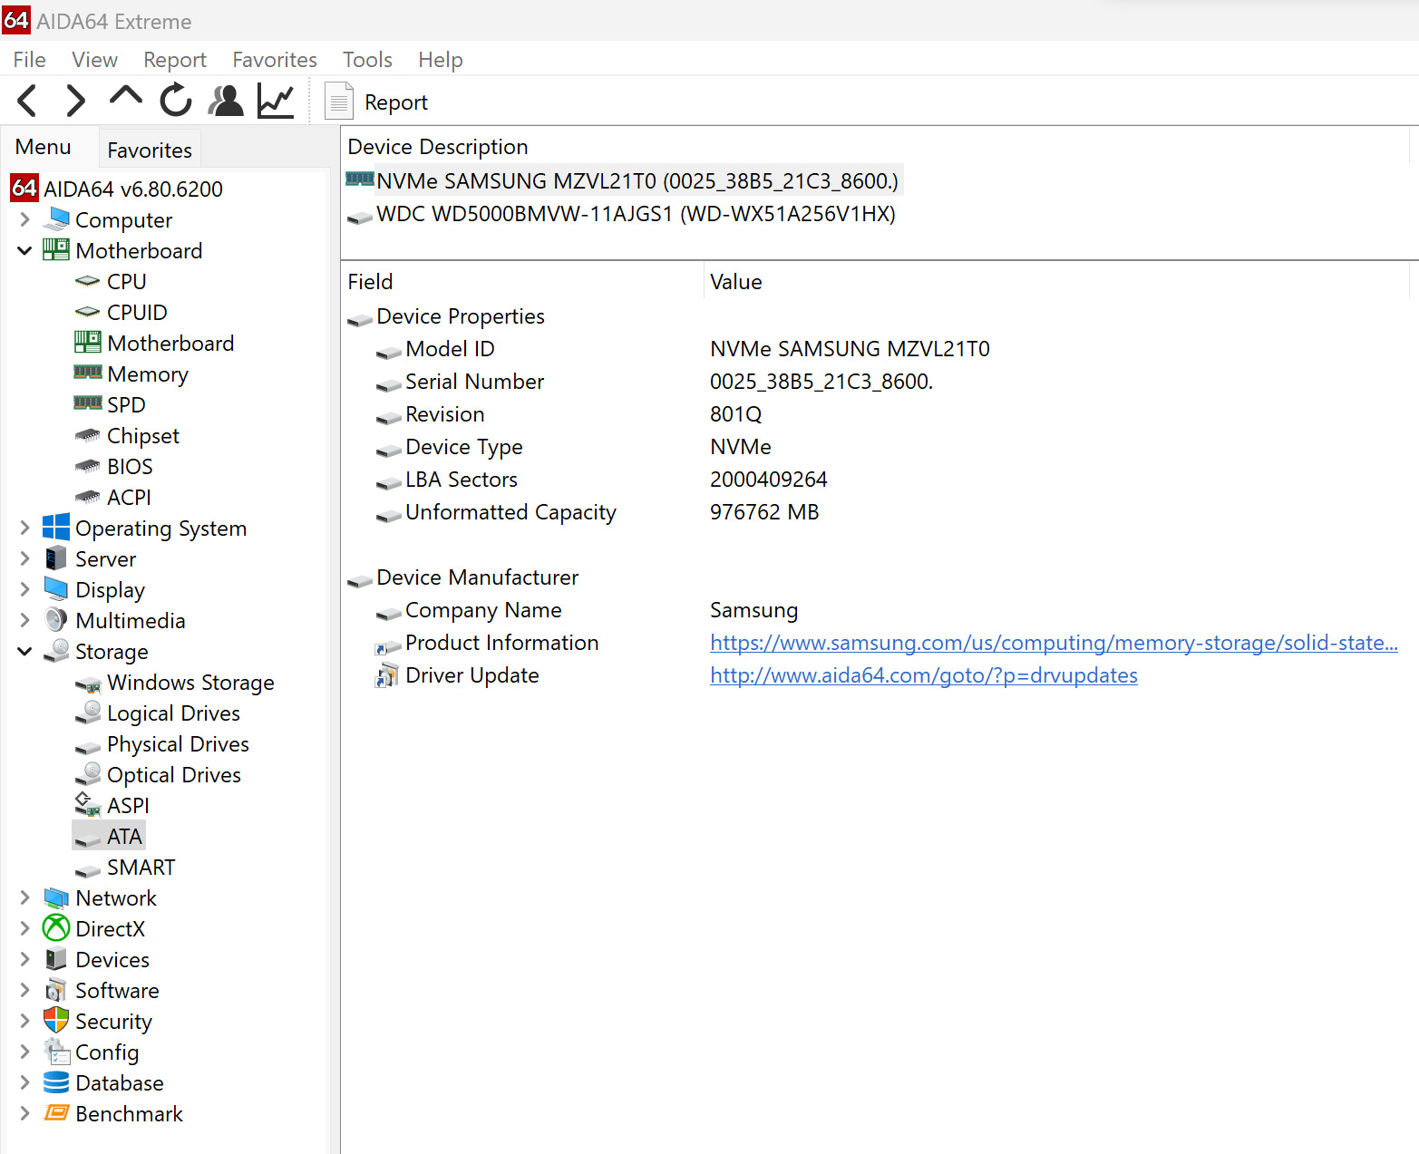Viewport: 1419px width, 1154px height.
Task: Select the Memory module icon
Action: tap(88, 373)
